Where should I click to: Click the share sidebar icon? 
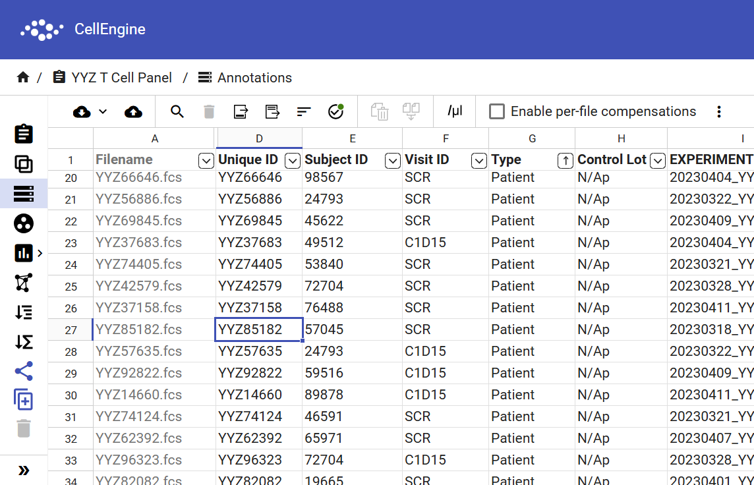24,371
